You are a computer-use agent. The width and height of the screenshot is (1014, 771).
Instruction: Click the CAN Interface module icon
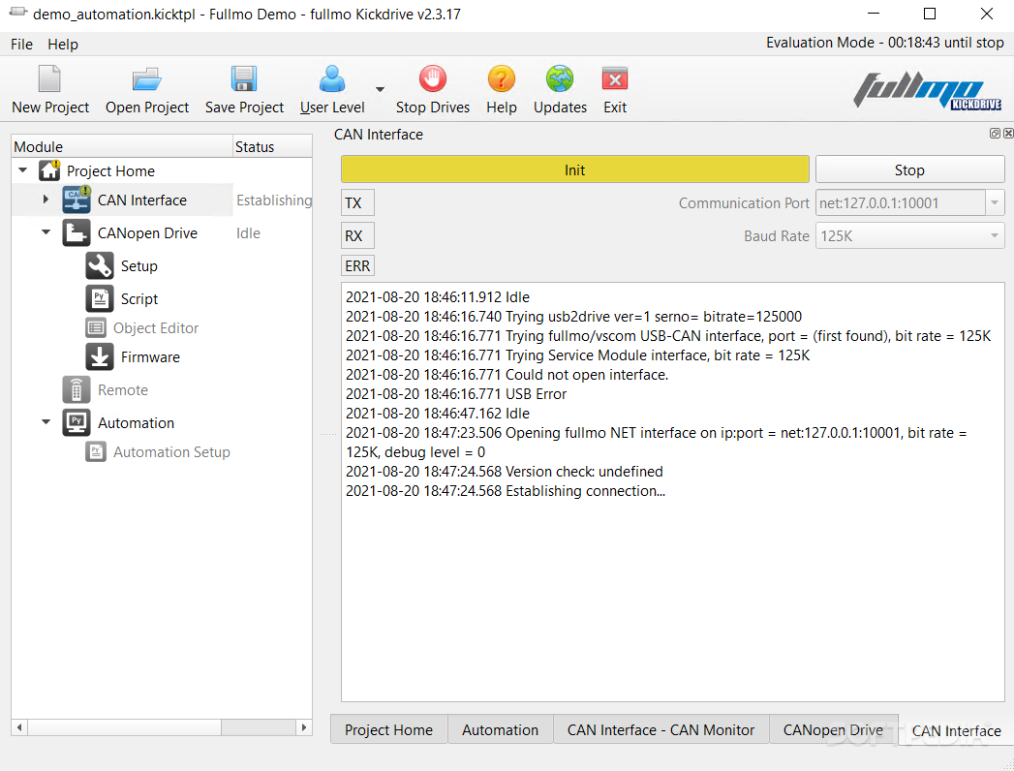77,200
